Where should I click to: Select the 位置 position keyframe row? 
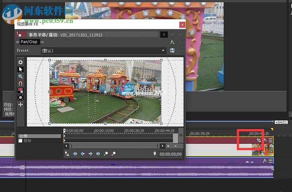[39, 136]
